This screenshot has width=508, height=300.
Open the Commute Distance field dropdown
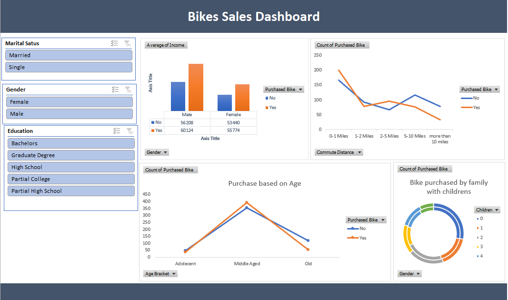[339, 152]
